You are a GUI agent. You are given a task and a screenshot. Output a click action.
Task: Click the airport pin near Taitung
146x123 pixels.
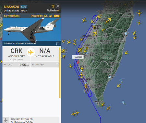[x=109, y=77]
